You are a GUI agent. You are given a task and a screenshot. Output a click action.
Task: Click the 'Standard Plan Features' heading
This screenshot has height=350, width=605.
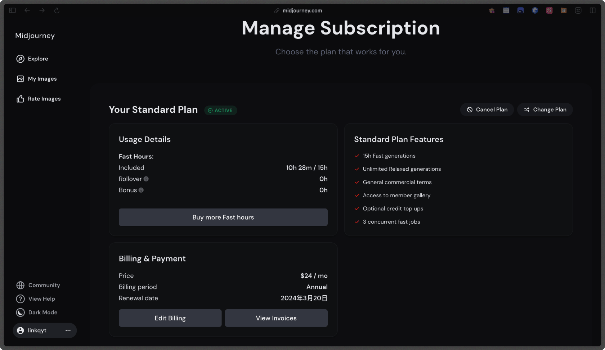pos(399,139)
